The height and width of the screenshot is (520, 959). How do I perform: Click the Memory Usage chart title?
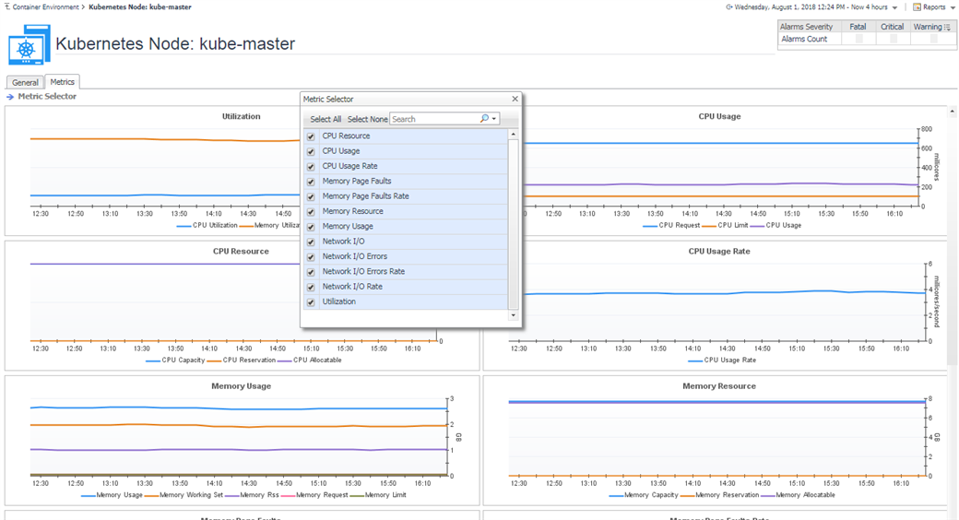(241, 386)
